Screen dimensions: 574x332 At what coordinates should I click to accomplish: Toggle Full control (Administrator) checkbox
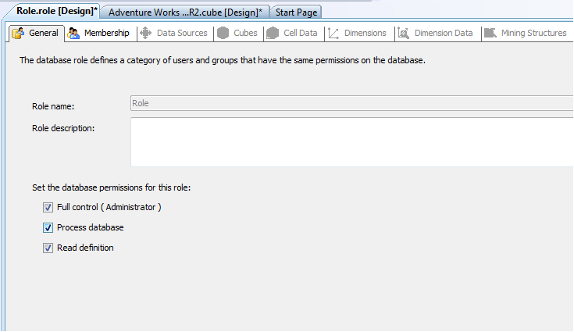click(48, 208)
